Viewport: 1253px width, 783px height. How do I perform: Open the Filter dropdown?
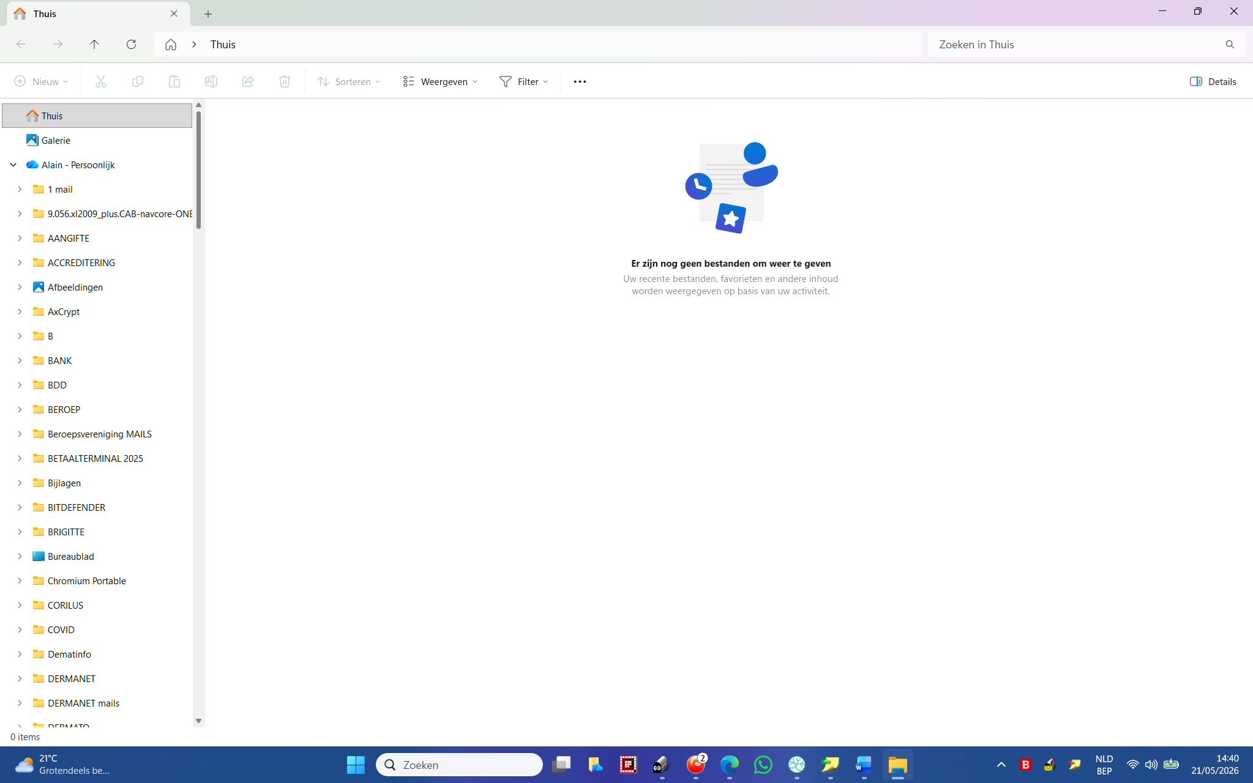[523, 81]
